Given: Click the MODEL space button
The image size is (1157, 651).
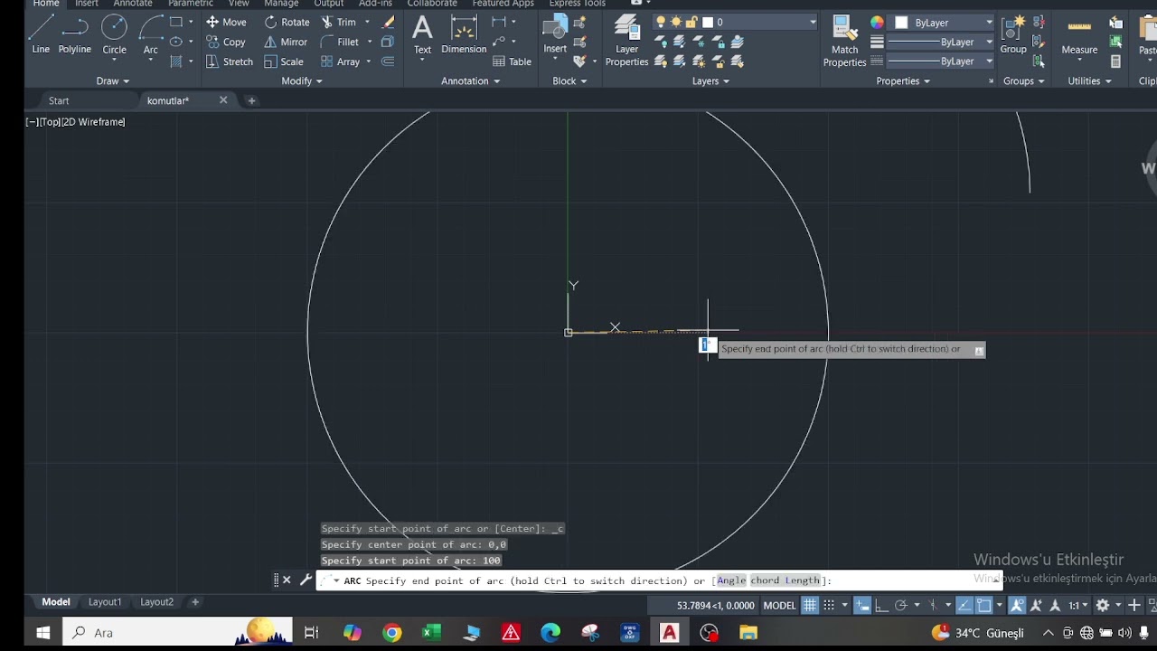Looking at the screenshot, I should point(779,606).
